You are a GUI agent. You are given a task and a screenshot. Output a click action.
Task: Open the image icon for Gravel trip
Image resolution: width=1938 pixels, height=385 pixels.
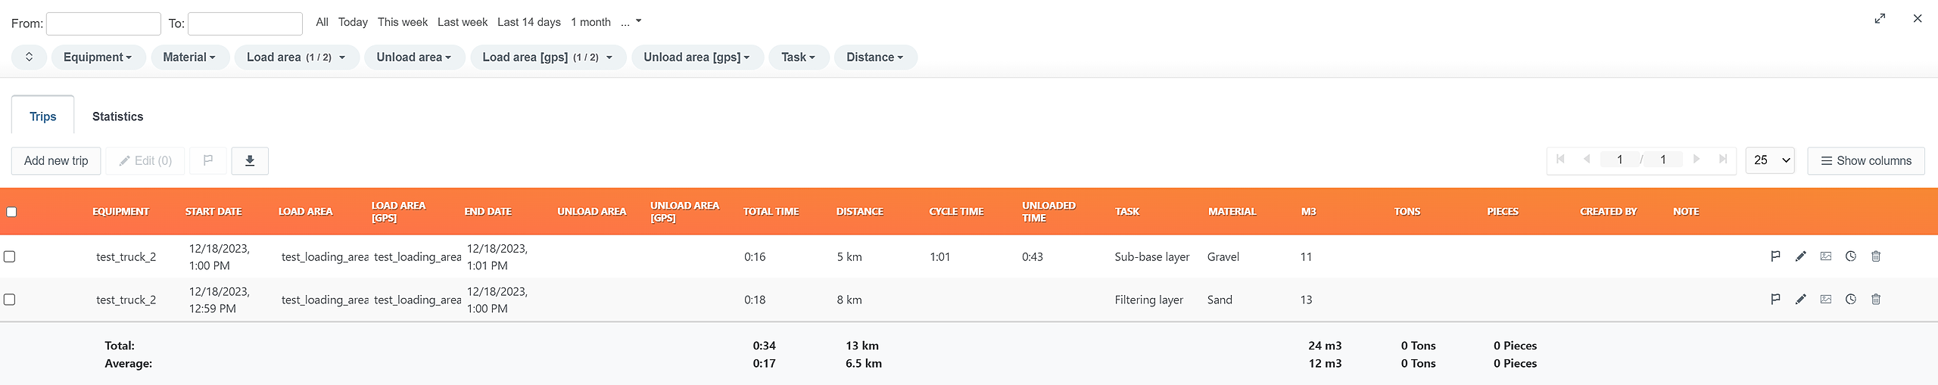[x=1826, y=256]
